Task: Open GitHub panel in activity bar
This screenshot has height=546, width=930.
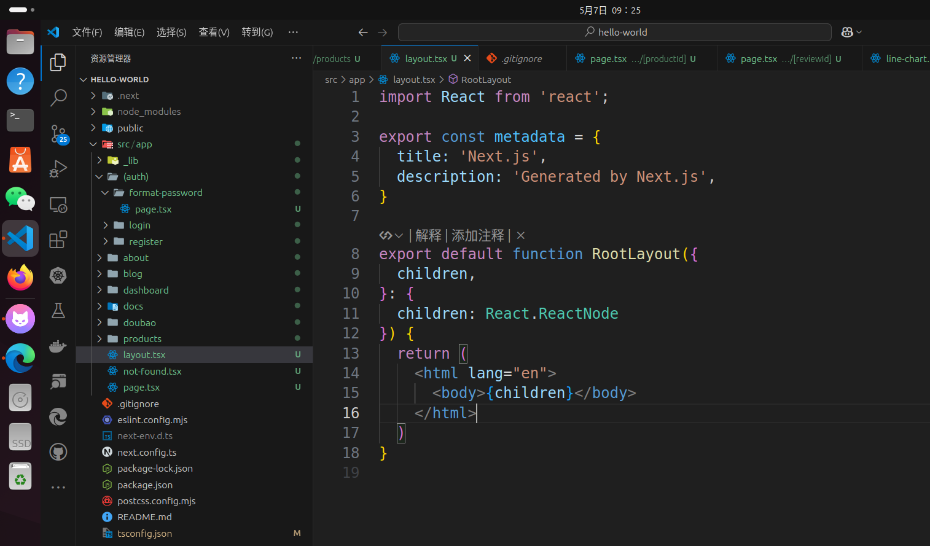Action: click(58, 453)
